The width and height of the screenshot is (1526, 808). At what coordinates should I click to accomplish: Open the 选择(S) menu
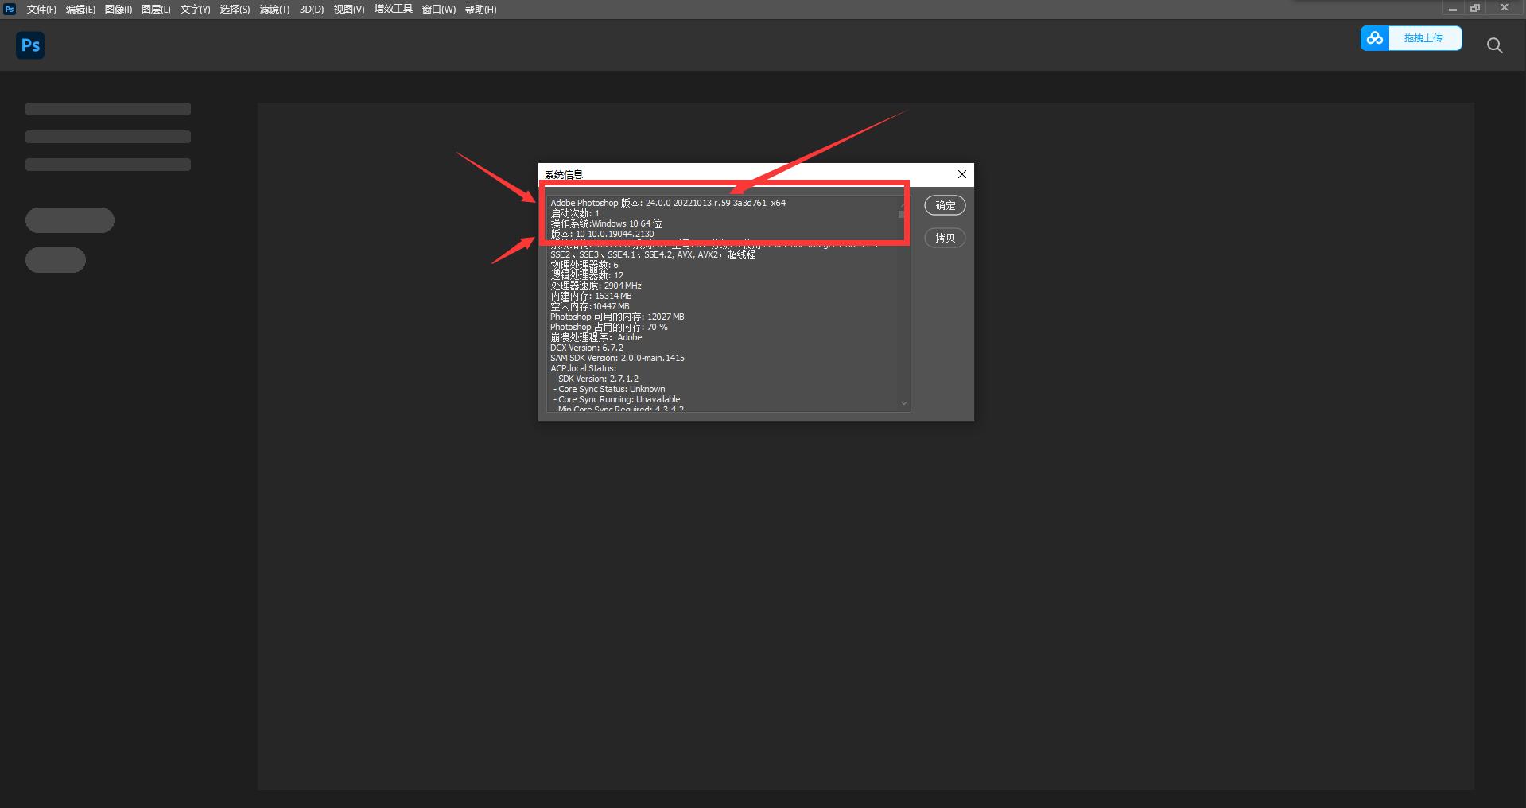pyautogui.click(x=235, y=10)
